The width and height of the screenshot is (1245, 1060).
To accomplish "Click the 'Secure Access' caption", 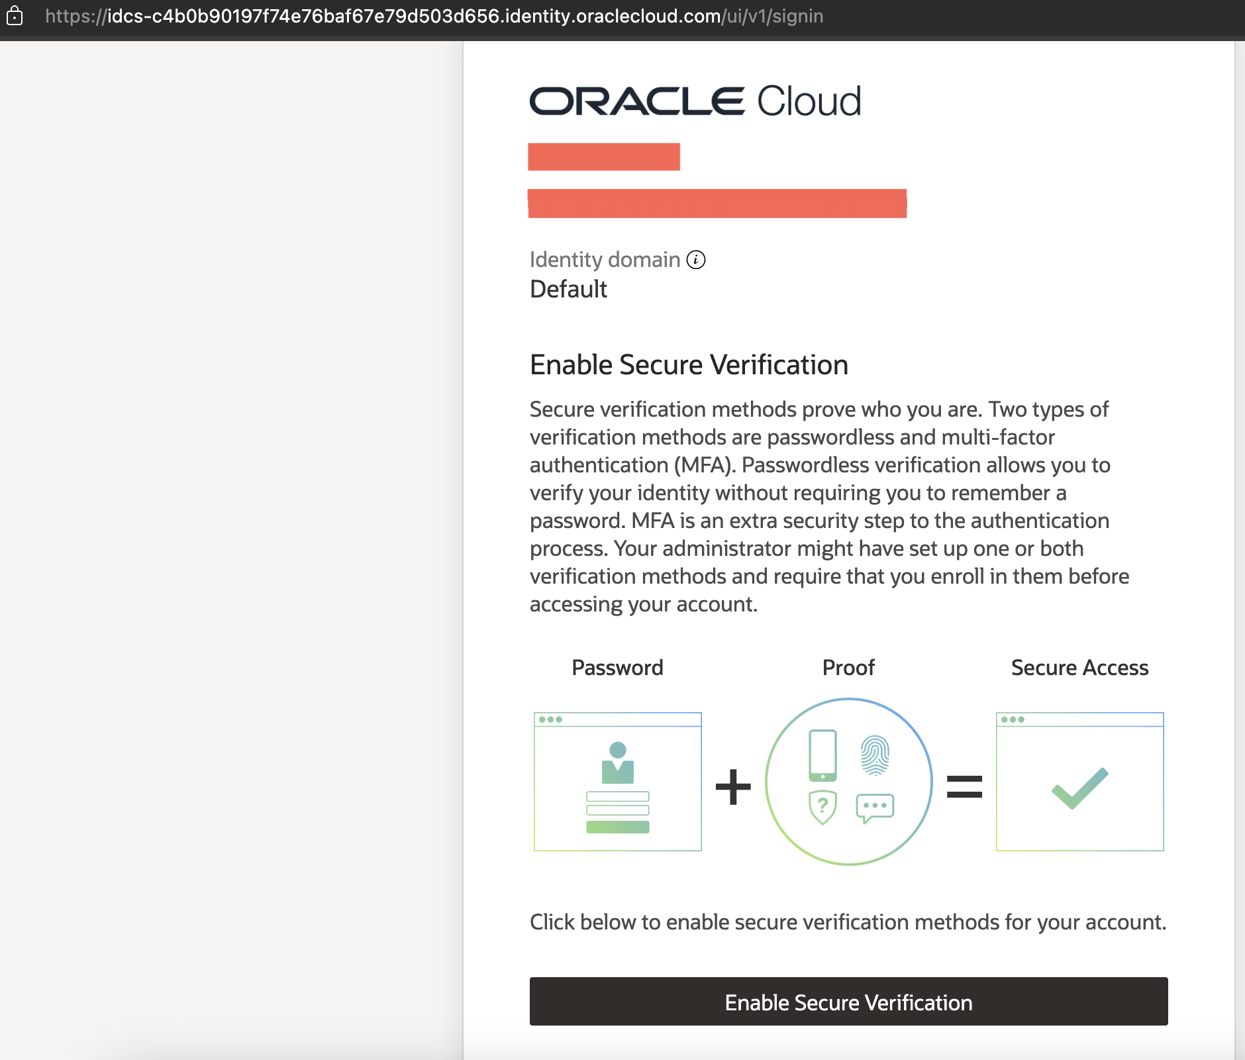I will point(1079,668).
